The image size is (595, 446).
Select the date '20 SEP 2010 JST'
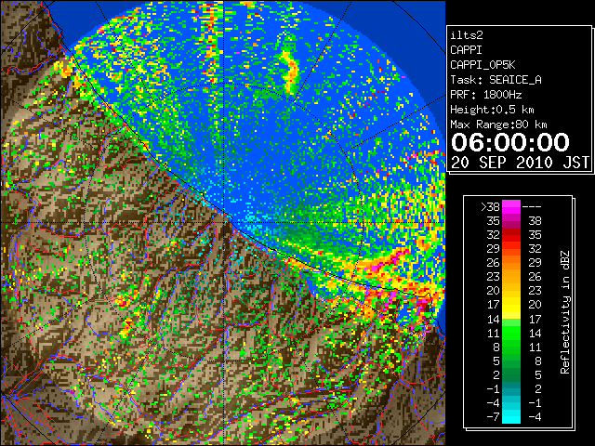coord(520,163)
